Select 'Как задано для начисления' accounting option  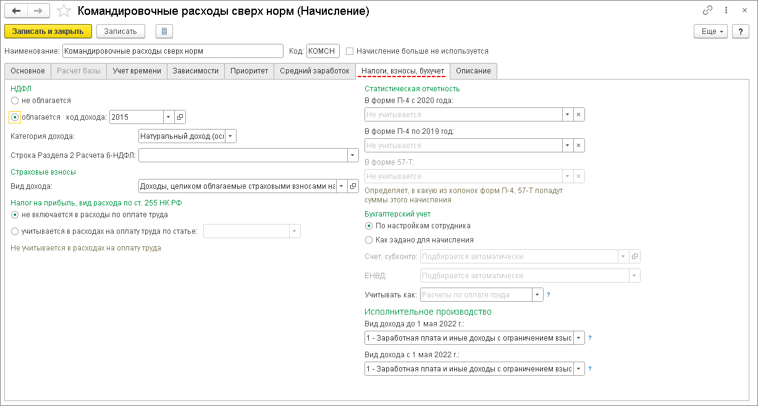click(369, 240)
